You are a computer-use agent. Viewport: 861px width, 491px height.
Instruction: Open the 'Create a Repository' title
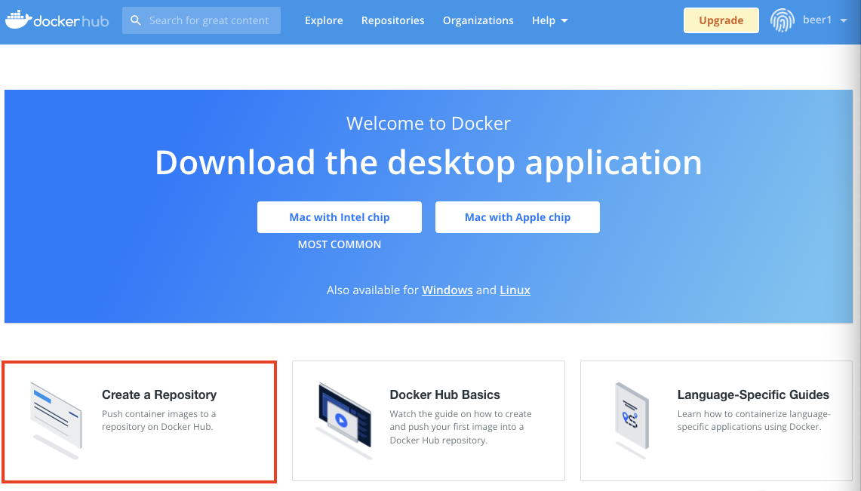159,395
